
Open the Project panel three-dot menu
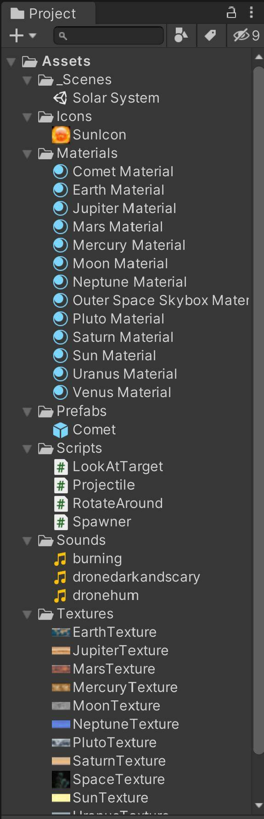click(251, 12)
